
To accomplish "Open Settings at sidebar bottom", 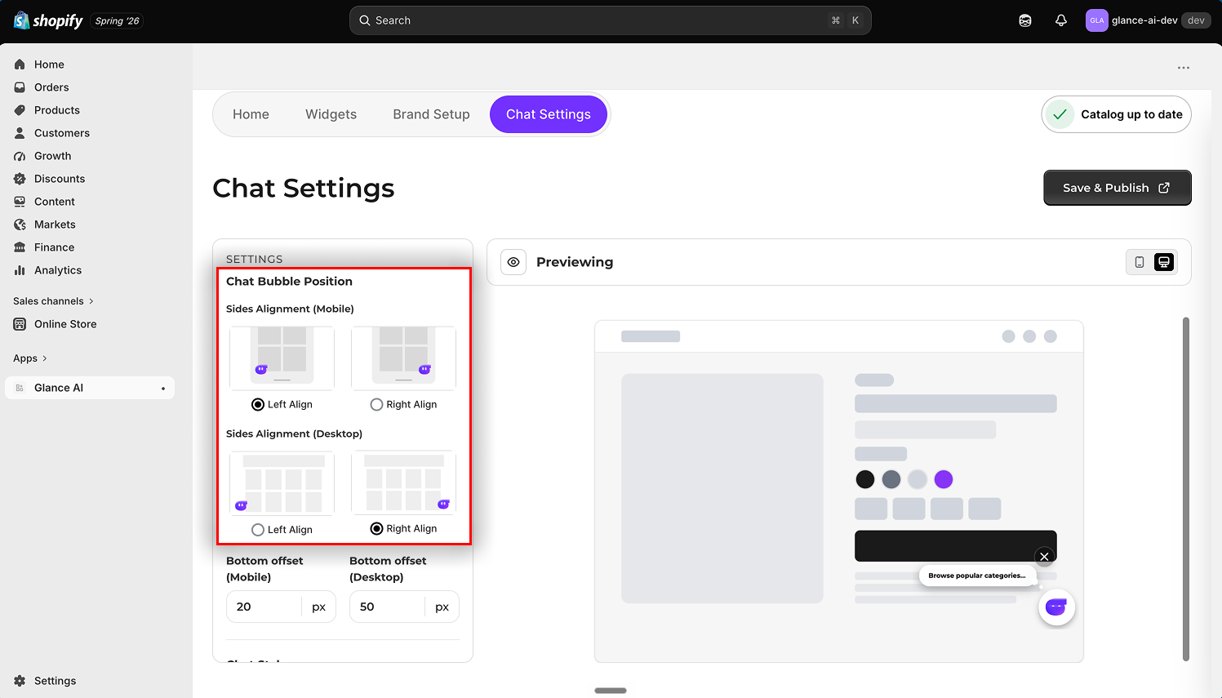I will 90,681.
